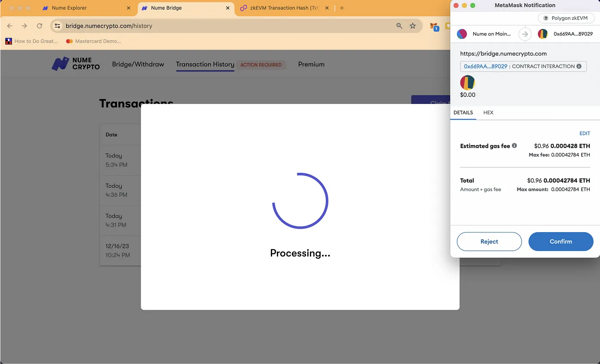Bookmark this page with the star icon
Viewport: 600px width, 364px height.
pyautogui.click(x=413, y=26)
